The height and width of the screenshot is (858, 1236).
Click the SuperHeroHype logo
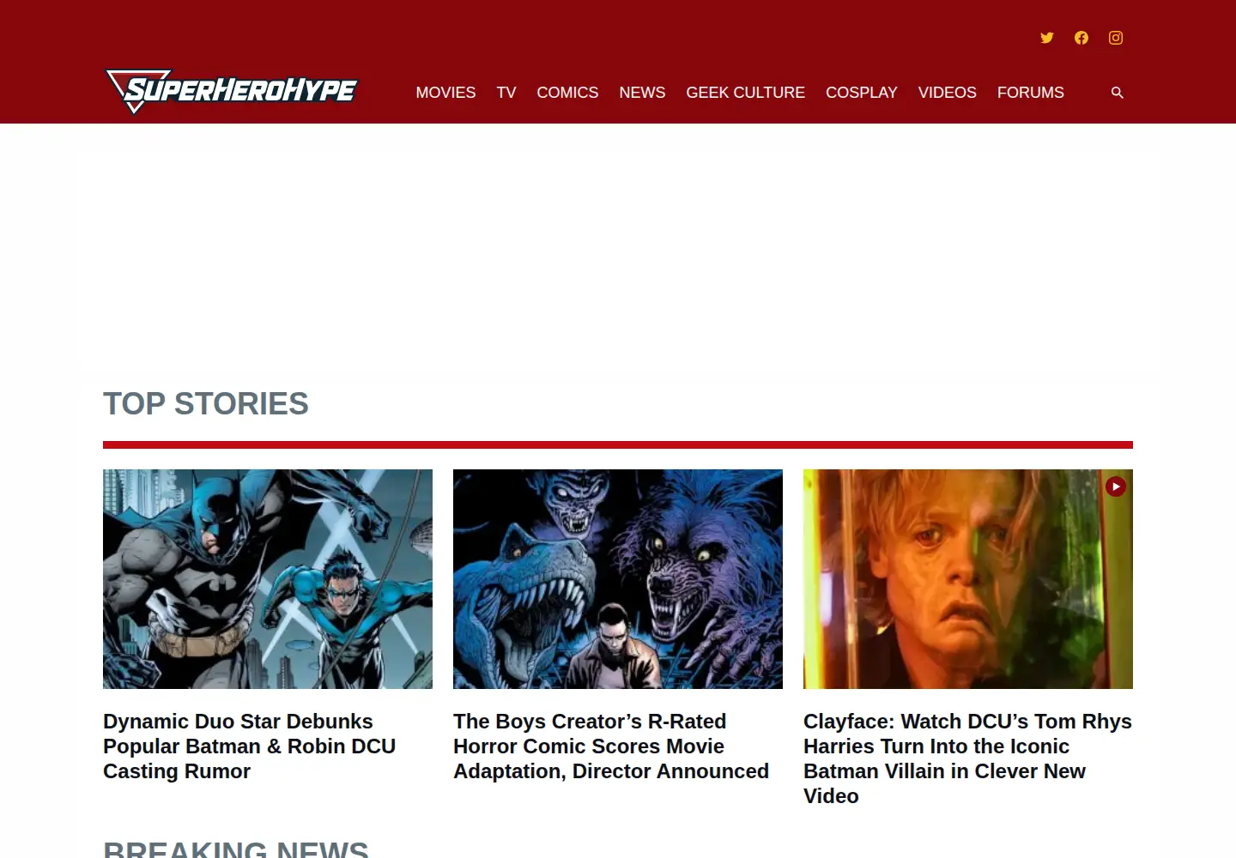[x=231, y=91]
